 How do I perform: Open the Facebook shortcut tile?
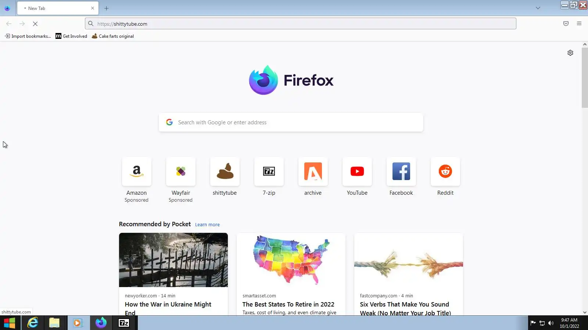(x=401, y=171)
